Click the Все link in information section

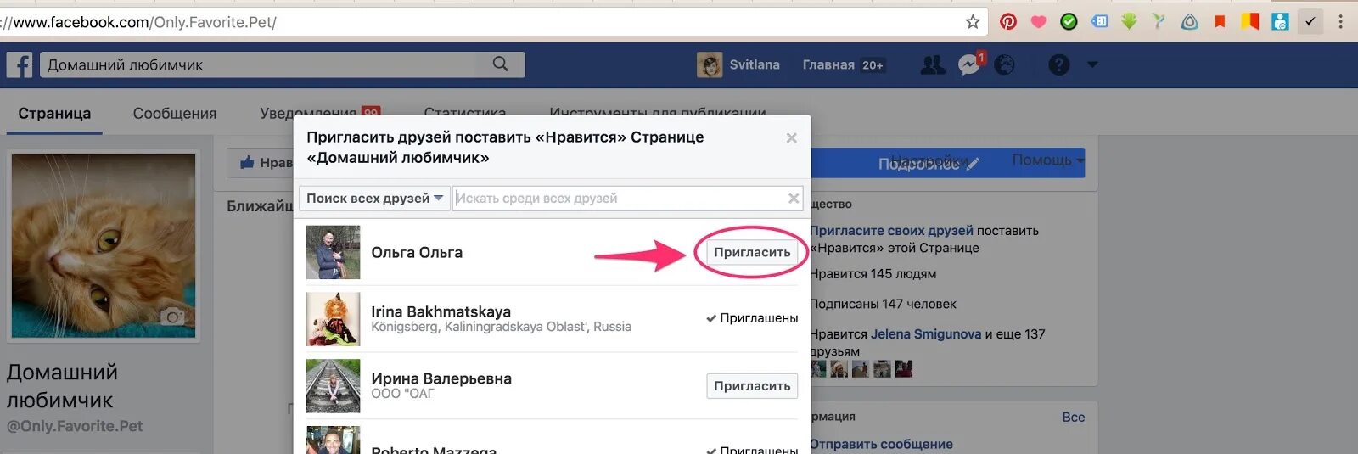[1074, 418]
